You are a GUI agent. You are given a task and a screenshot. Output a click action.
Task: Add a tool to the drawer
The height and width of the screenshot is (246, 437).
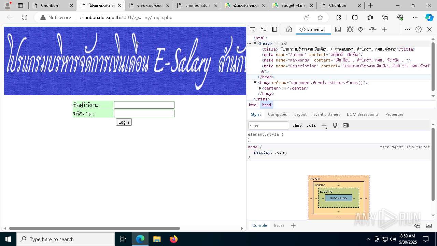coord(293,225)
